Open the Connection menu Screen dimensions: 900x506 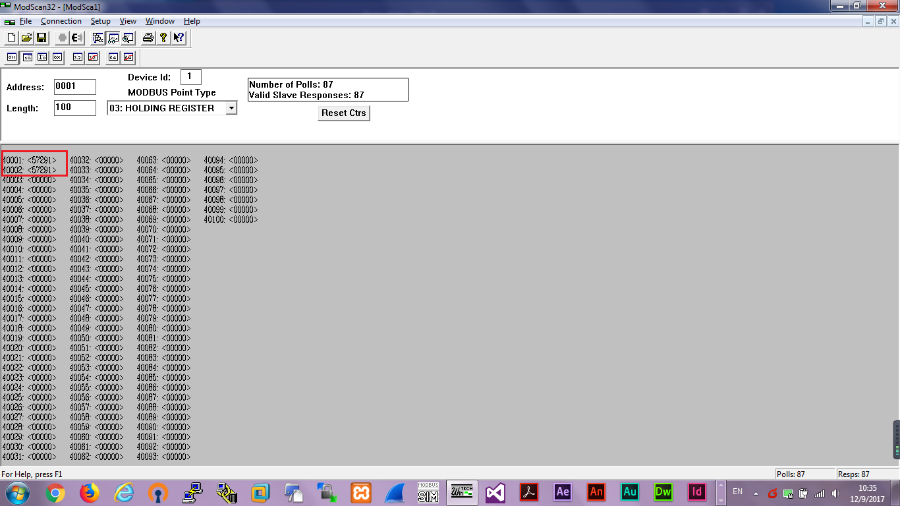61,21
